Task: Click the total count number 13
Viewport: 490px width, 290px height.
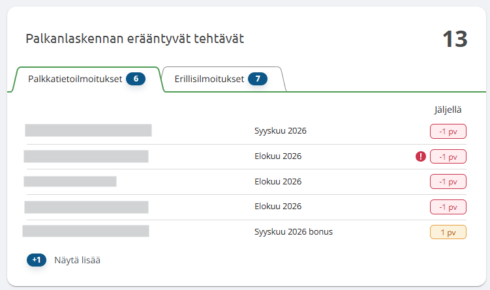Action: pyautogui.click(x=455, y=39)
